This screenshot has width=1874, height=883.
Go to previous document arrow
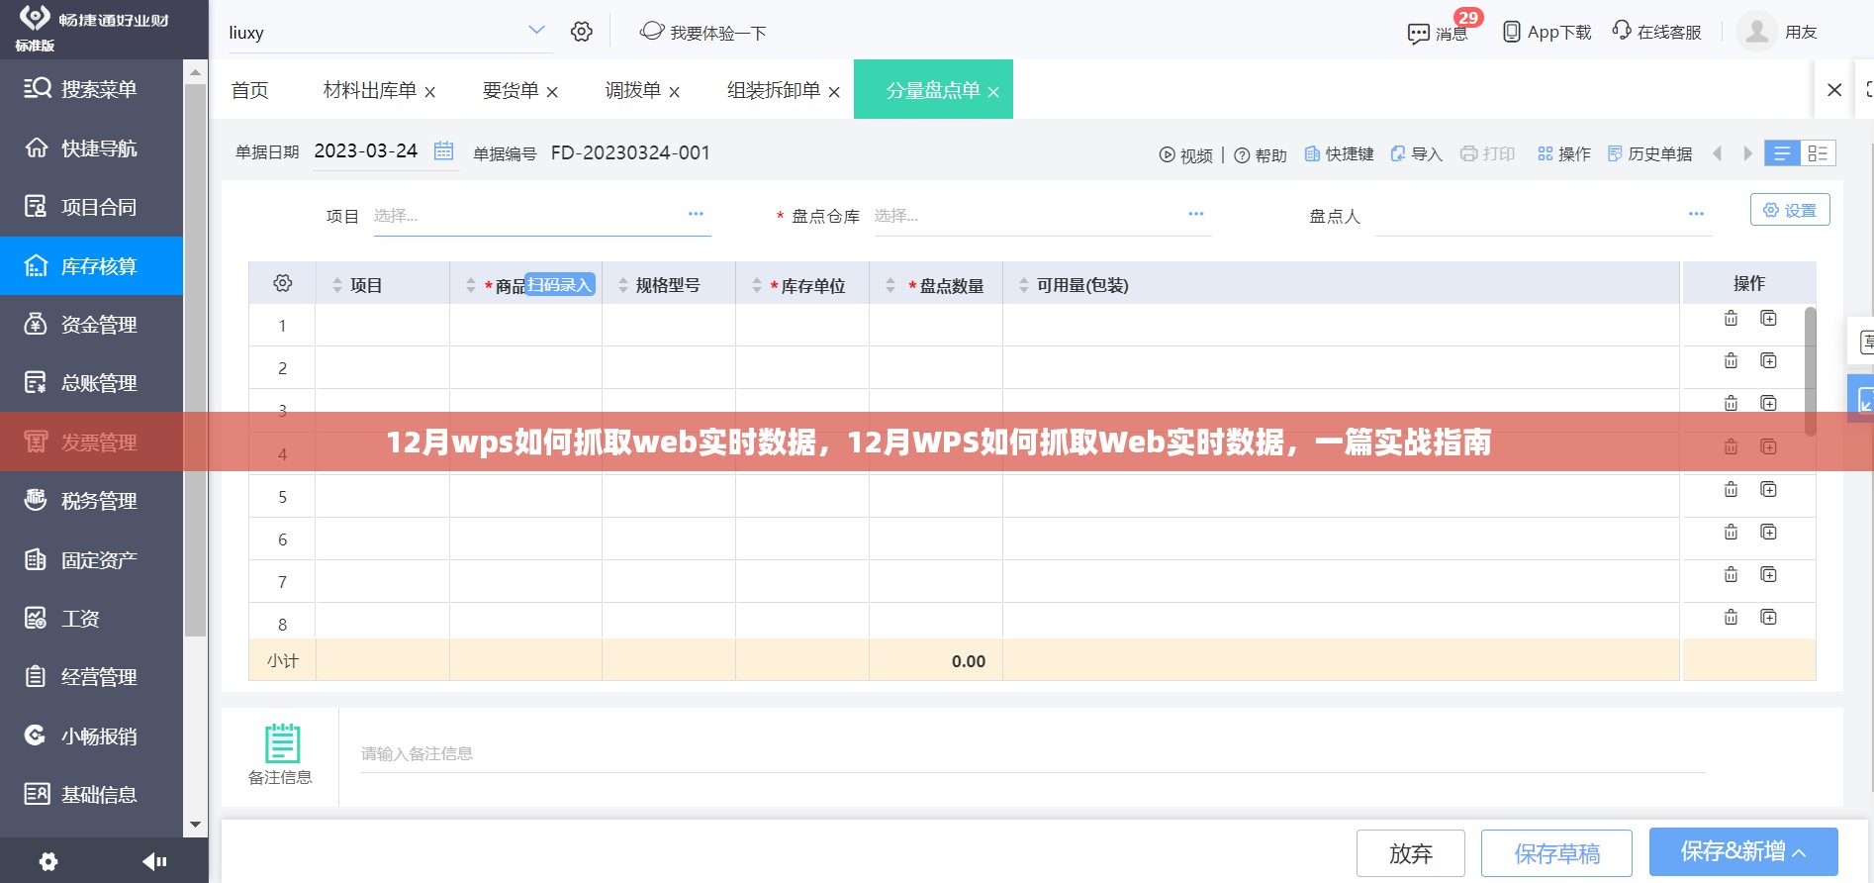click(x=1718, y=153)
